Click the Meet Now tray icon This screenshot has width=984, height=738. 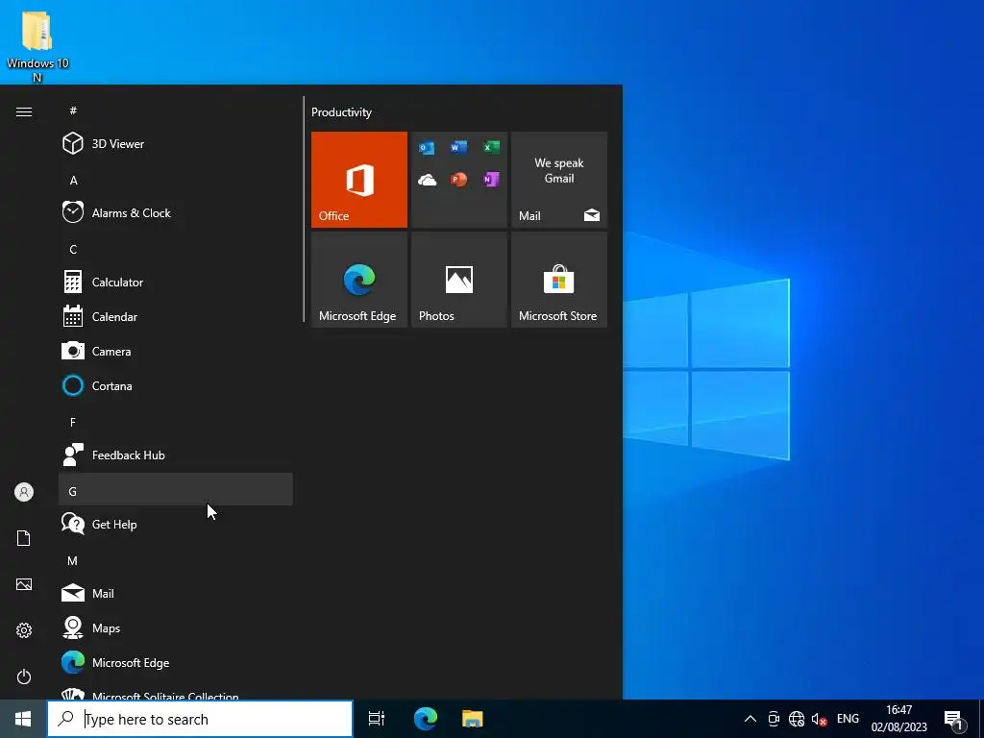click(774, 719)
